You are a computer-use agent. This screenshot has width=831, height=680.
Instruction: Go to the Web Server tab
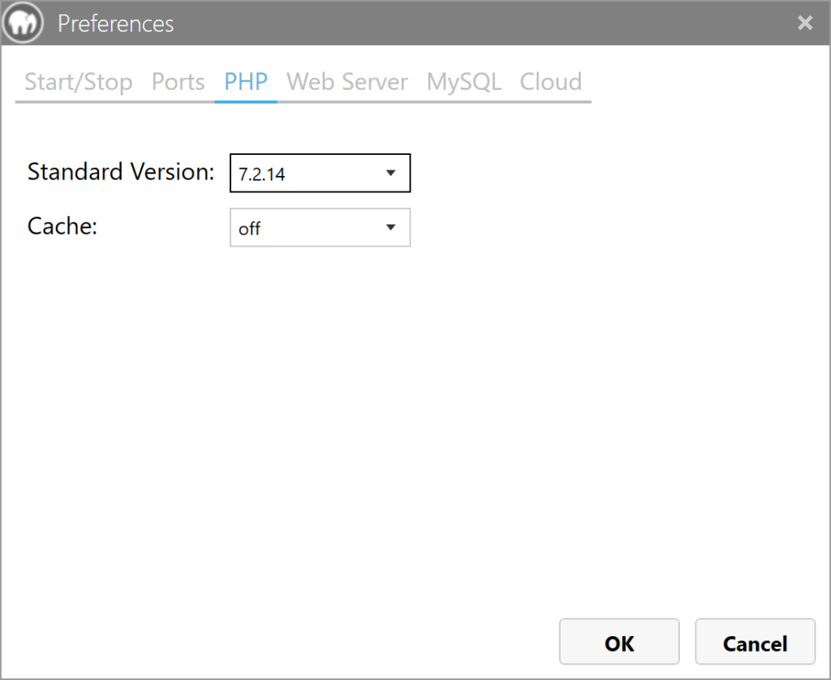[x=347, y=82]
